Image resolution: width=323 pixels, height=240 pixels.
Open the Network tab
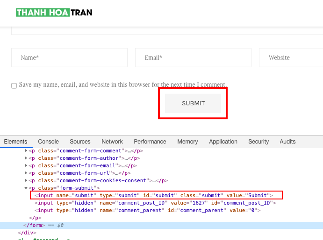[x=112, y=142]
